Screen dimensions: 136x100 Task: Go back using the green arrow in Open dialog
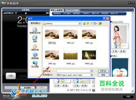pos(84,24)
